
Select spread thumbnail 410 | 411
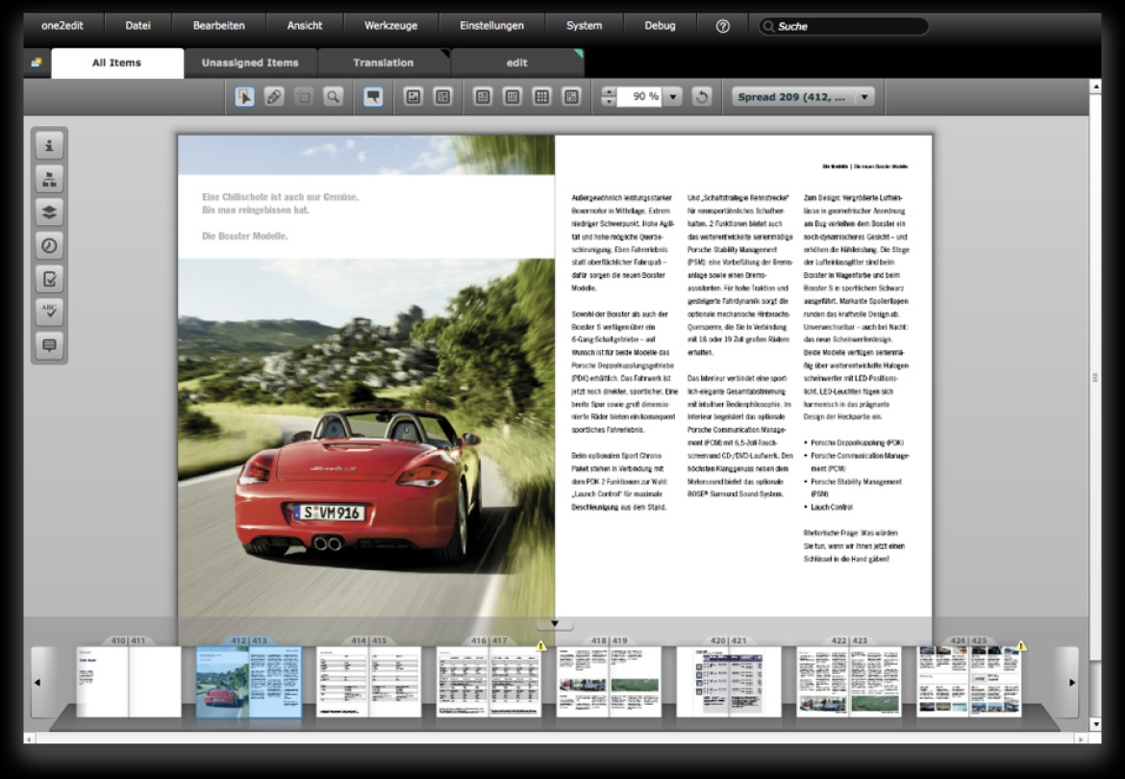pos(129,682)
